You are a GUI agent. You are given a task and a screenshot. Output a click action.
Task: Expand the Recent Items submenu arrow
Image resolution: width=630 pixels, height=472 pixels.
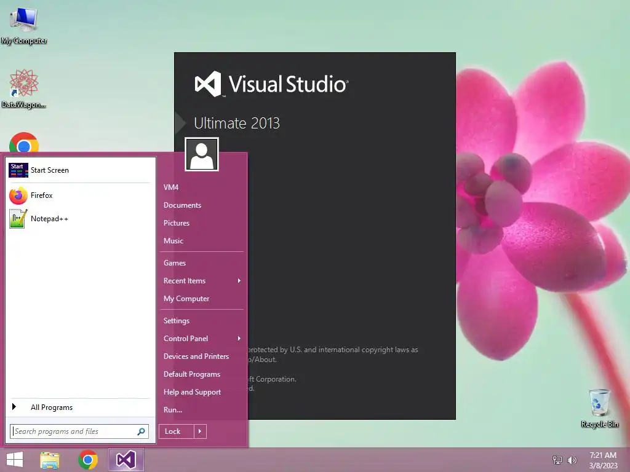click(x=239, y=281)
